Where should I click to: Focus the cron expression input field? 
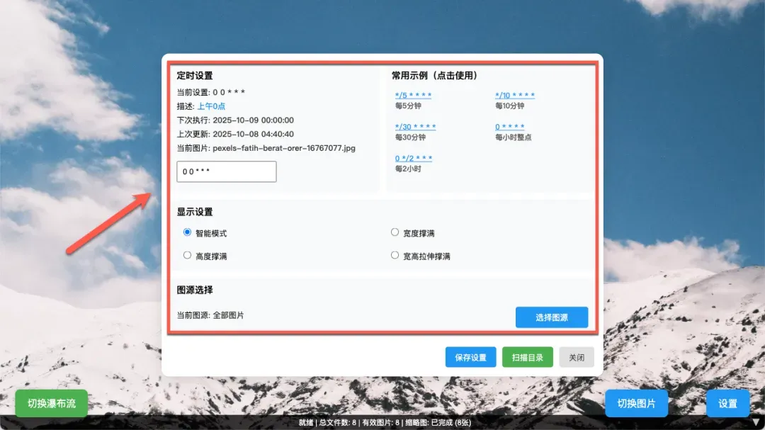pos(226,171)
